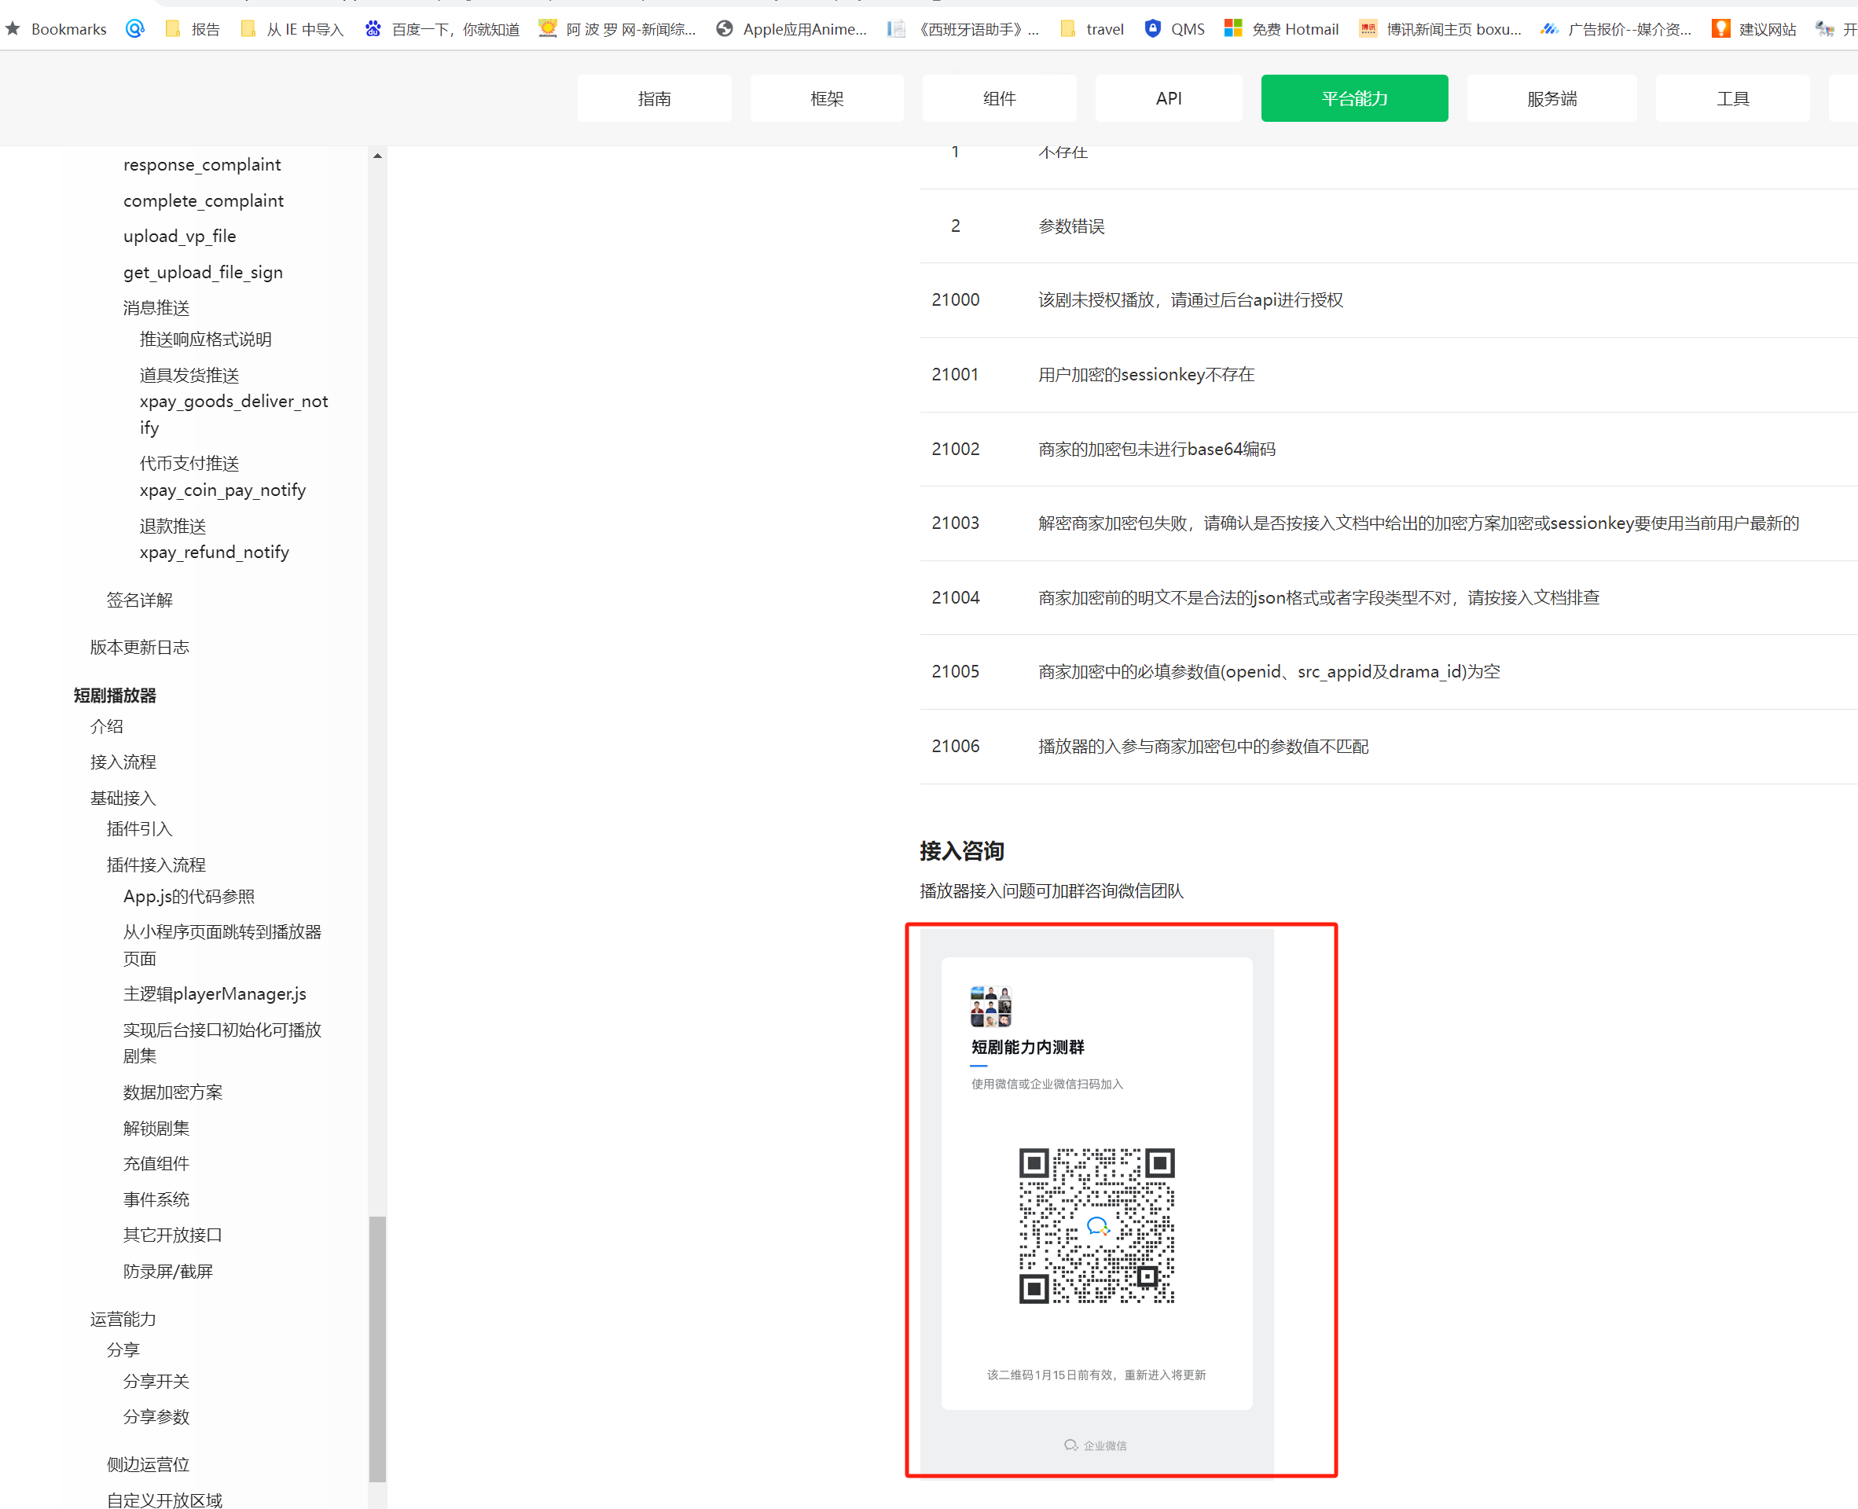The width and height of the screenshot is (1858, 1509).
Task: Open the 博讯新闻主页 bookmark
Action: [x=1440, y=28]
